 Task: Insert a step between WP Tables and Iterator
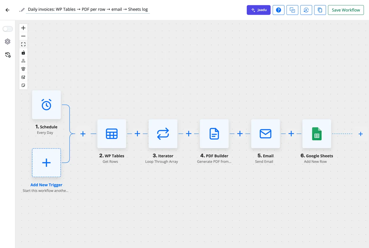pyautogui.click(x=138, y=134)
